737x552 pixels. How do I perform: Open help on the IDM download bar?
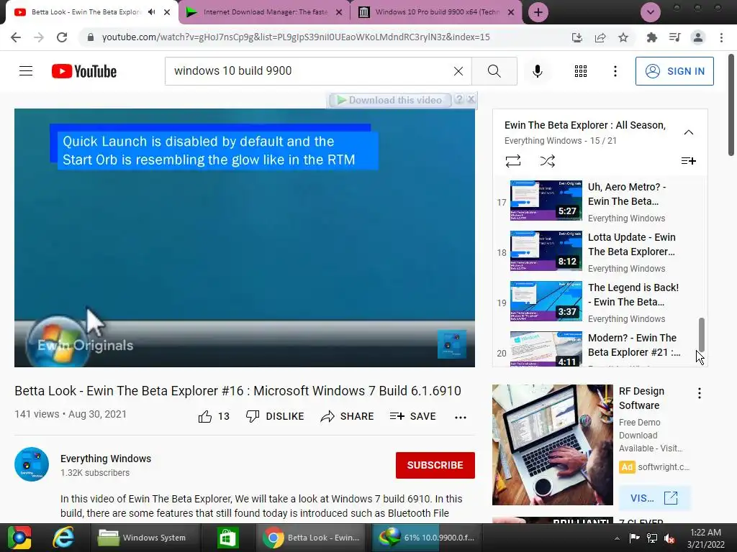click(x=459, y=99)
